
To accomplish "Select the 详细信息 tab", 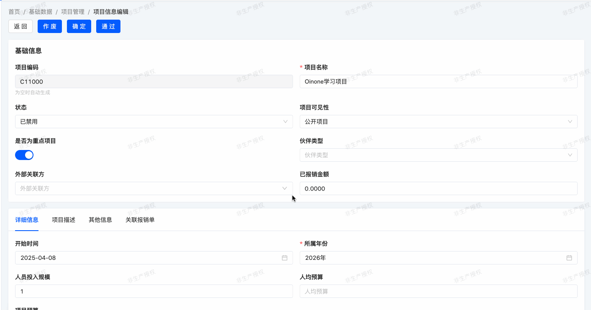I will point(27,220).
